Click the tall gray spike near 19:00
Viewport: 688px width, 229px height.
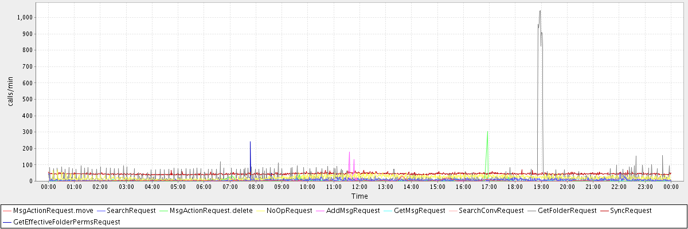click(x=540, y=11)
